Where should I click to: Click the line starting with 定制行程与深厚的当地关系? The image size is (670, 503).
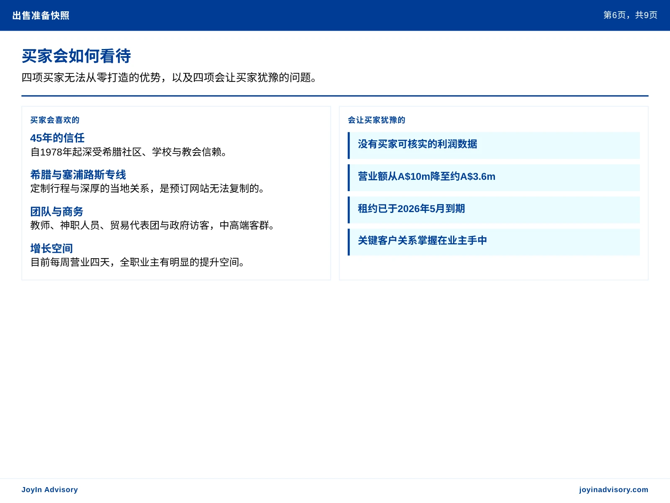pos(147,189)
